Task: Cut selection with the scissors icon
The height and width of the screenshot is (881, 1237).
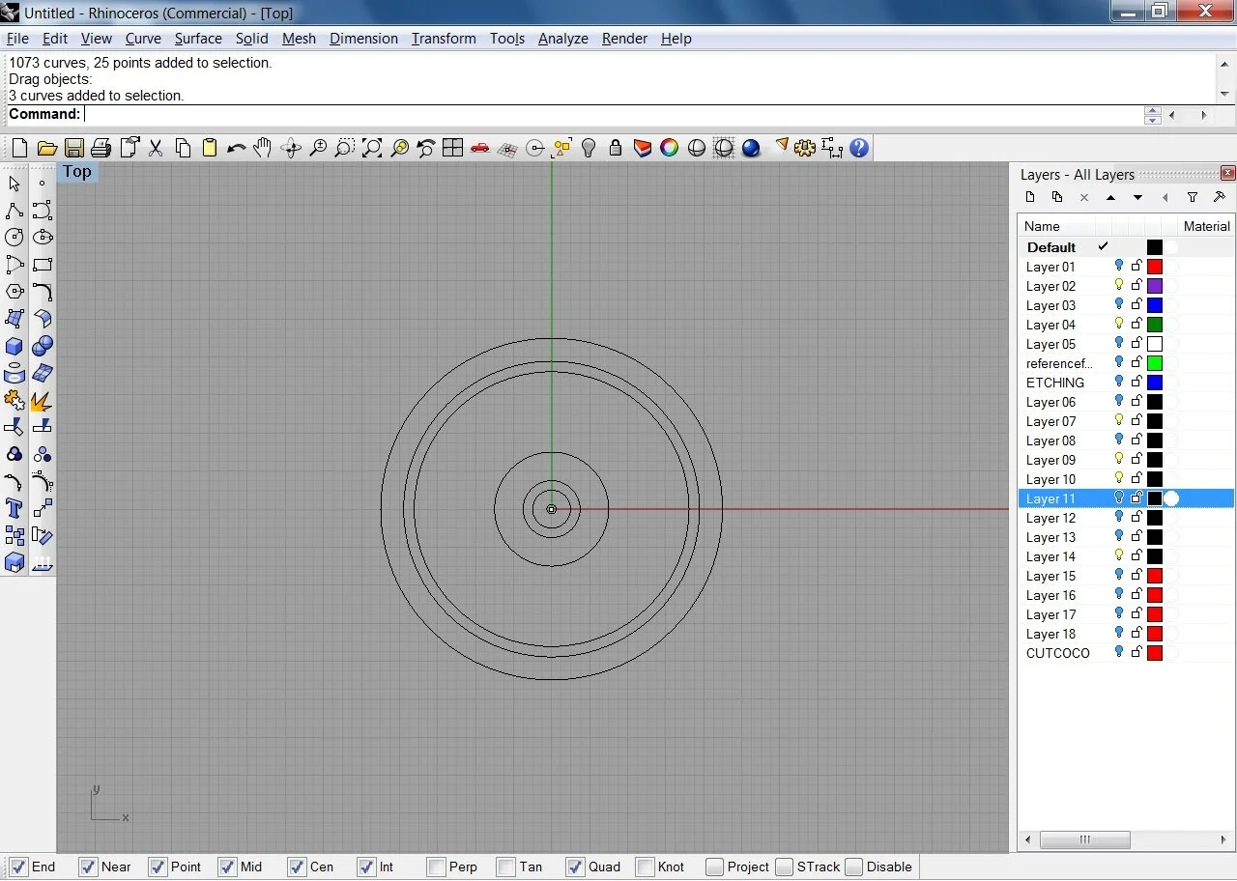Action: pos(155,148)
